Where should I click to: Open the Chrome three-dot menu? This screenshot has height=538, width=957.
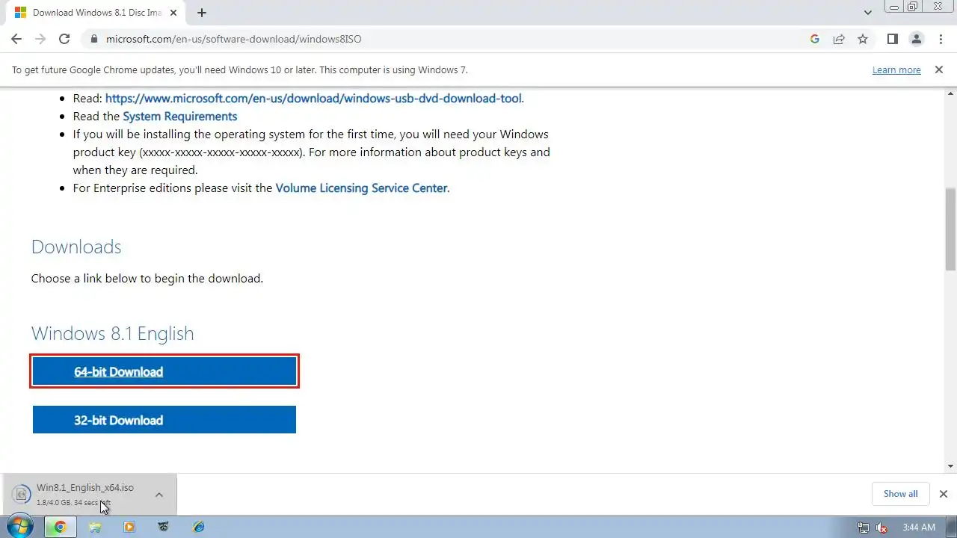(941, 39)
